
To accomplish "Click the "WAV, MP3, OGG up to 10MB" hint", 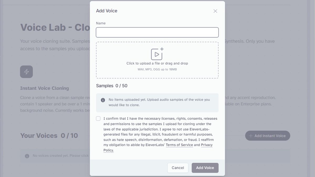I will (157, 69).
